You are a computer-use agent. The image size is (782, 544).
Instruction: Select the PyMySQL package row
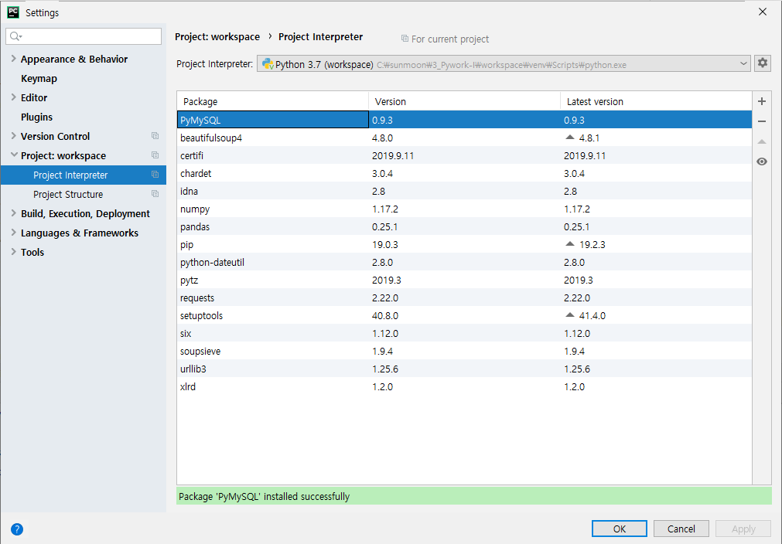(x=464, y=120)
